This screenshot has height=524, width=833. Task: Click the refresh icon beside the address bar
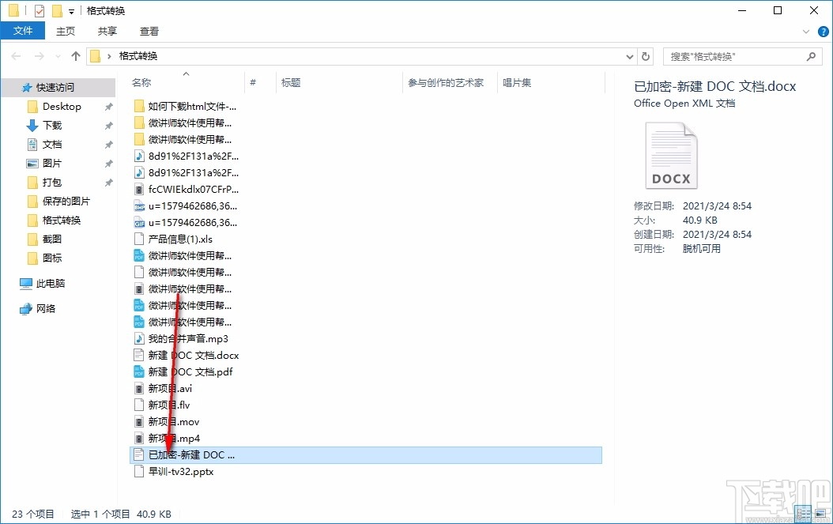coord(646,56)
